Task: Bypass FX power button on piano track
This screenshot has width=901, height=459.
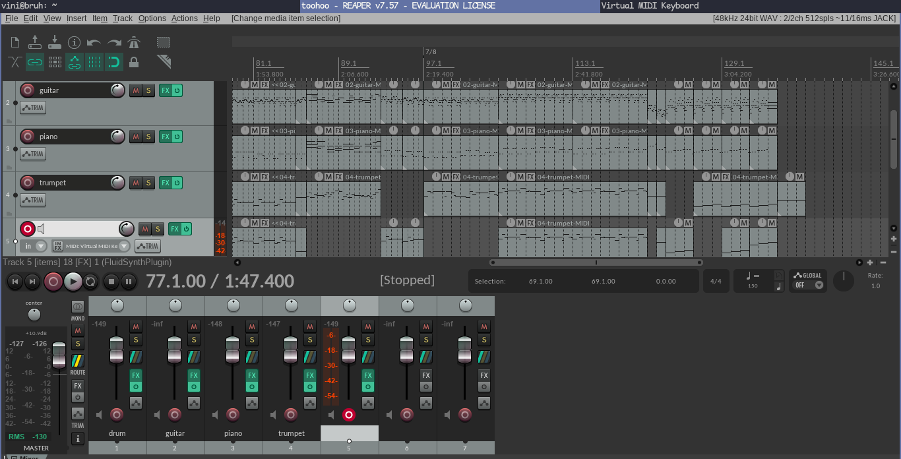Action: pyautogui.click(x=177, y=137)
